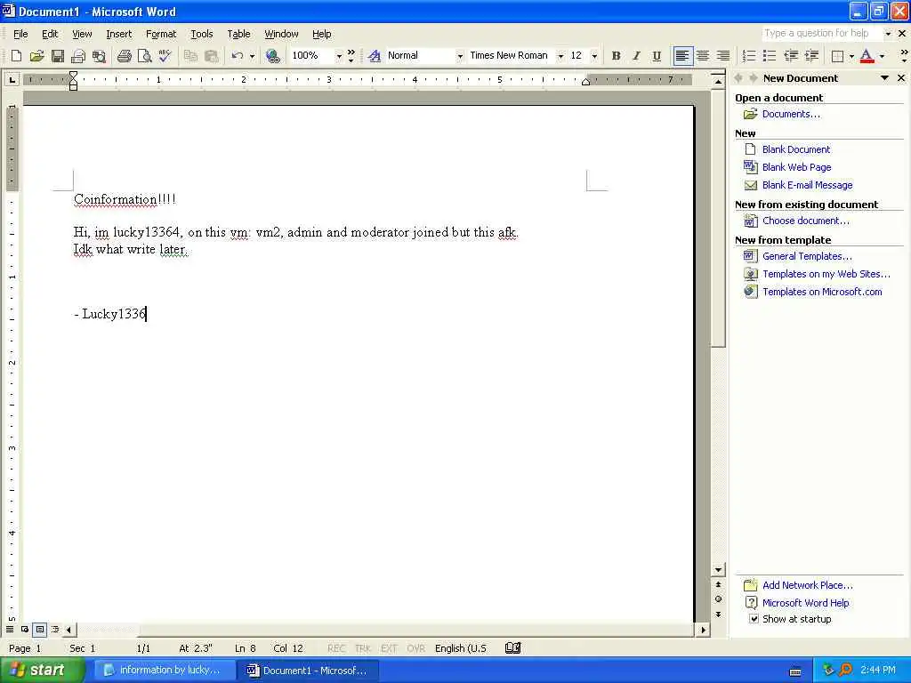Viewport: 911px width, 683px height.
Task: Click the Search toolbar icon
Action: click(x=100, y=56)
